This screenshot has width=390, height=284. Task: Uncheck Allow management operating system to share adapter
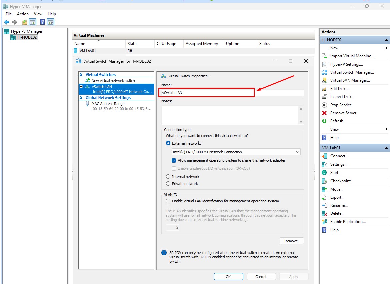(x=174, y=160)
